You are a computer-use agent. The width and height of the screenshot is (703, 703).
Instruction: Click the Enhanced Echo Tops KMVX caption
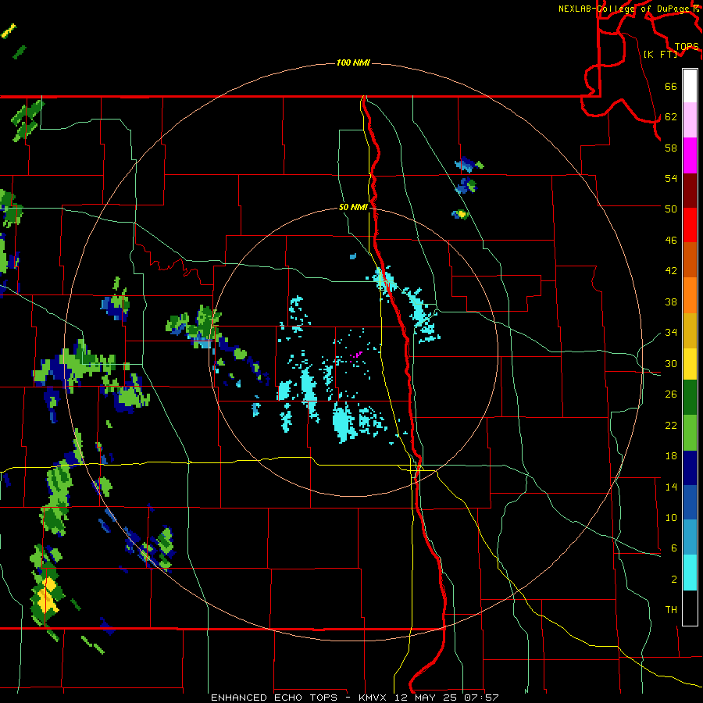click(x=355, y=698)
